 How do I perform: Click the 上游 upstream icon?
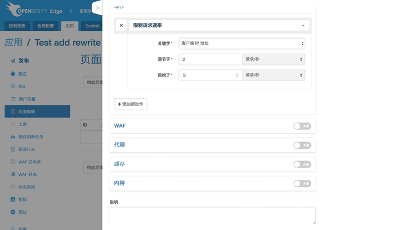pyautogui.click(x=13, y=124)
